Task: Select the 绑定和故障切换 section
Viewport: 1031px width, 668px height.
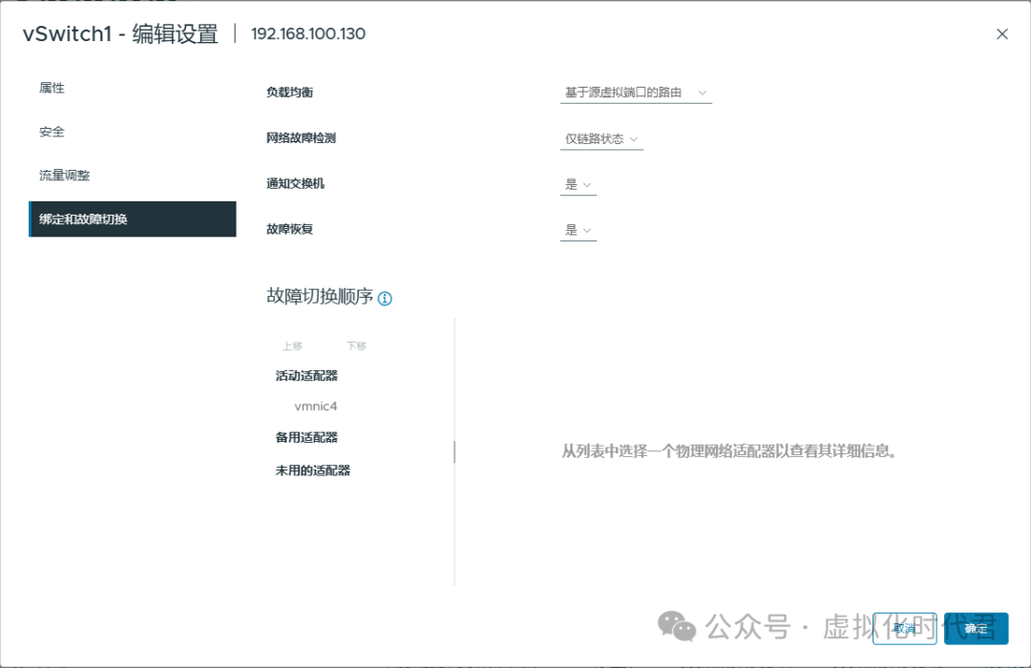Action: point(83,219)
